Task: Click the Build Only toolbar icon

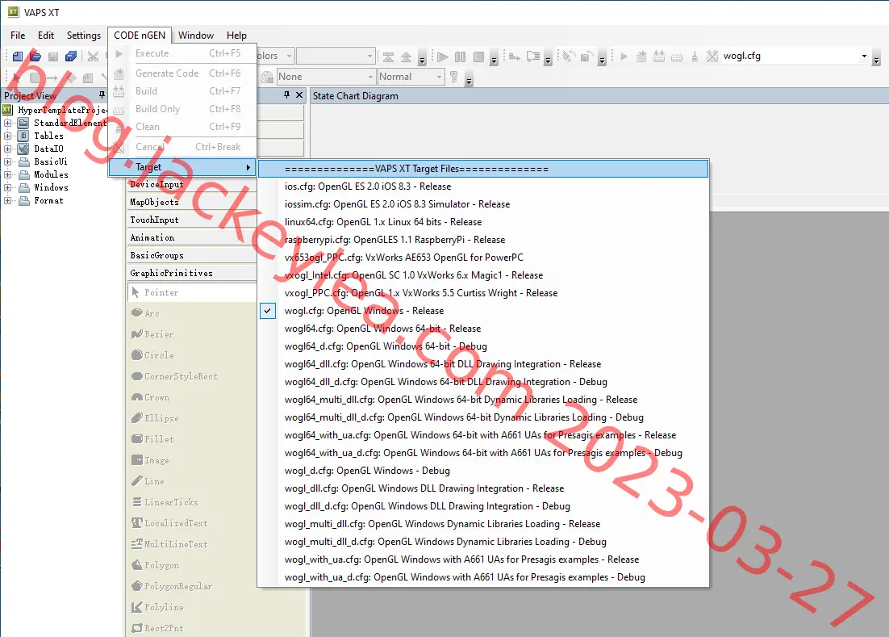Action: click(x=676, y=57)
